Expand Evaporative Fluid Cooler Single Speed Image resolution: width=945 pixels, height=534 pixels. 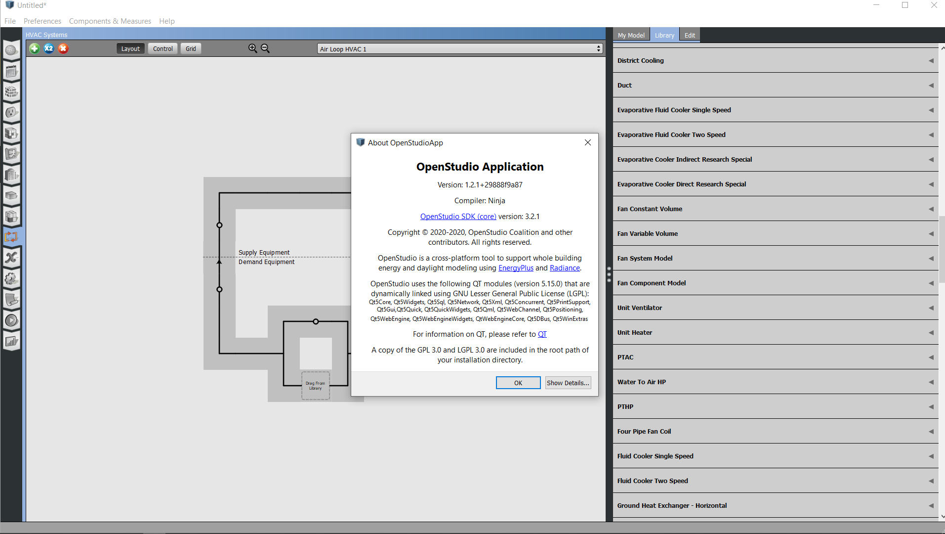pos(776,110)
